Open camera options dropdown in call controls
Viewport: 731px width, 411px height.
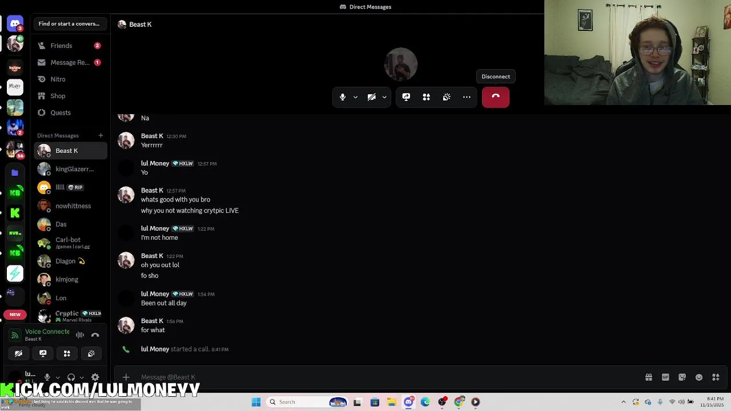click(384, 97)
